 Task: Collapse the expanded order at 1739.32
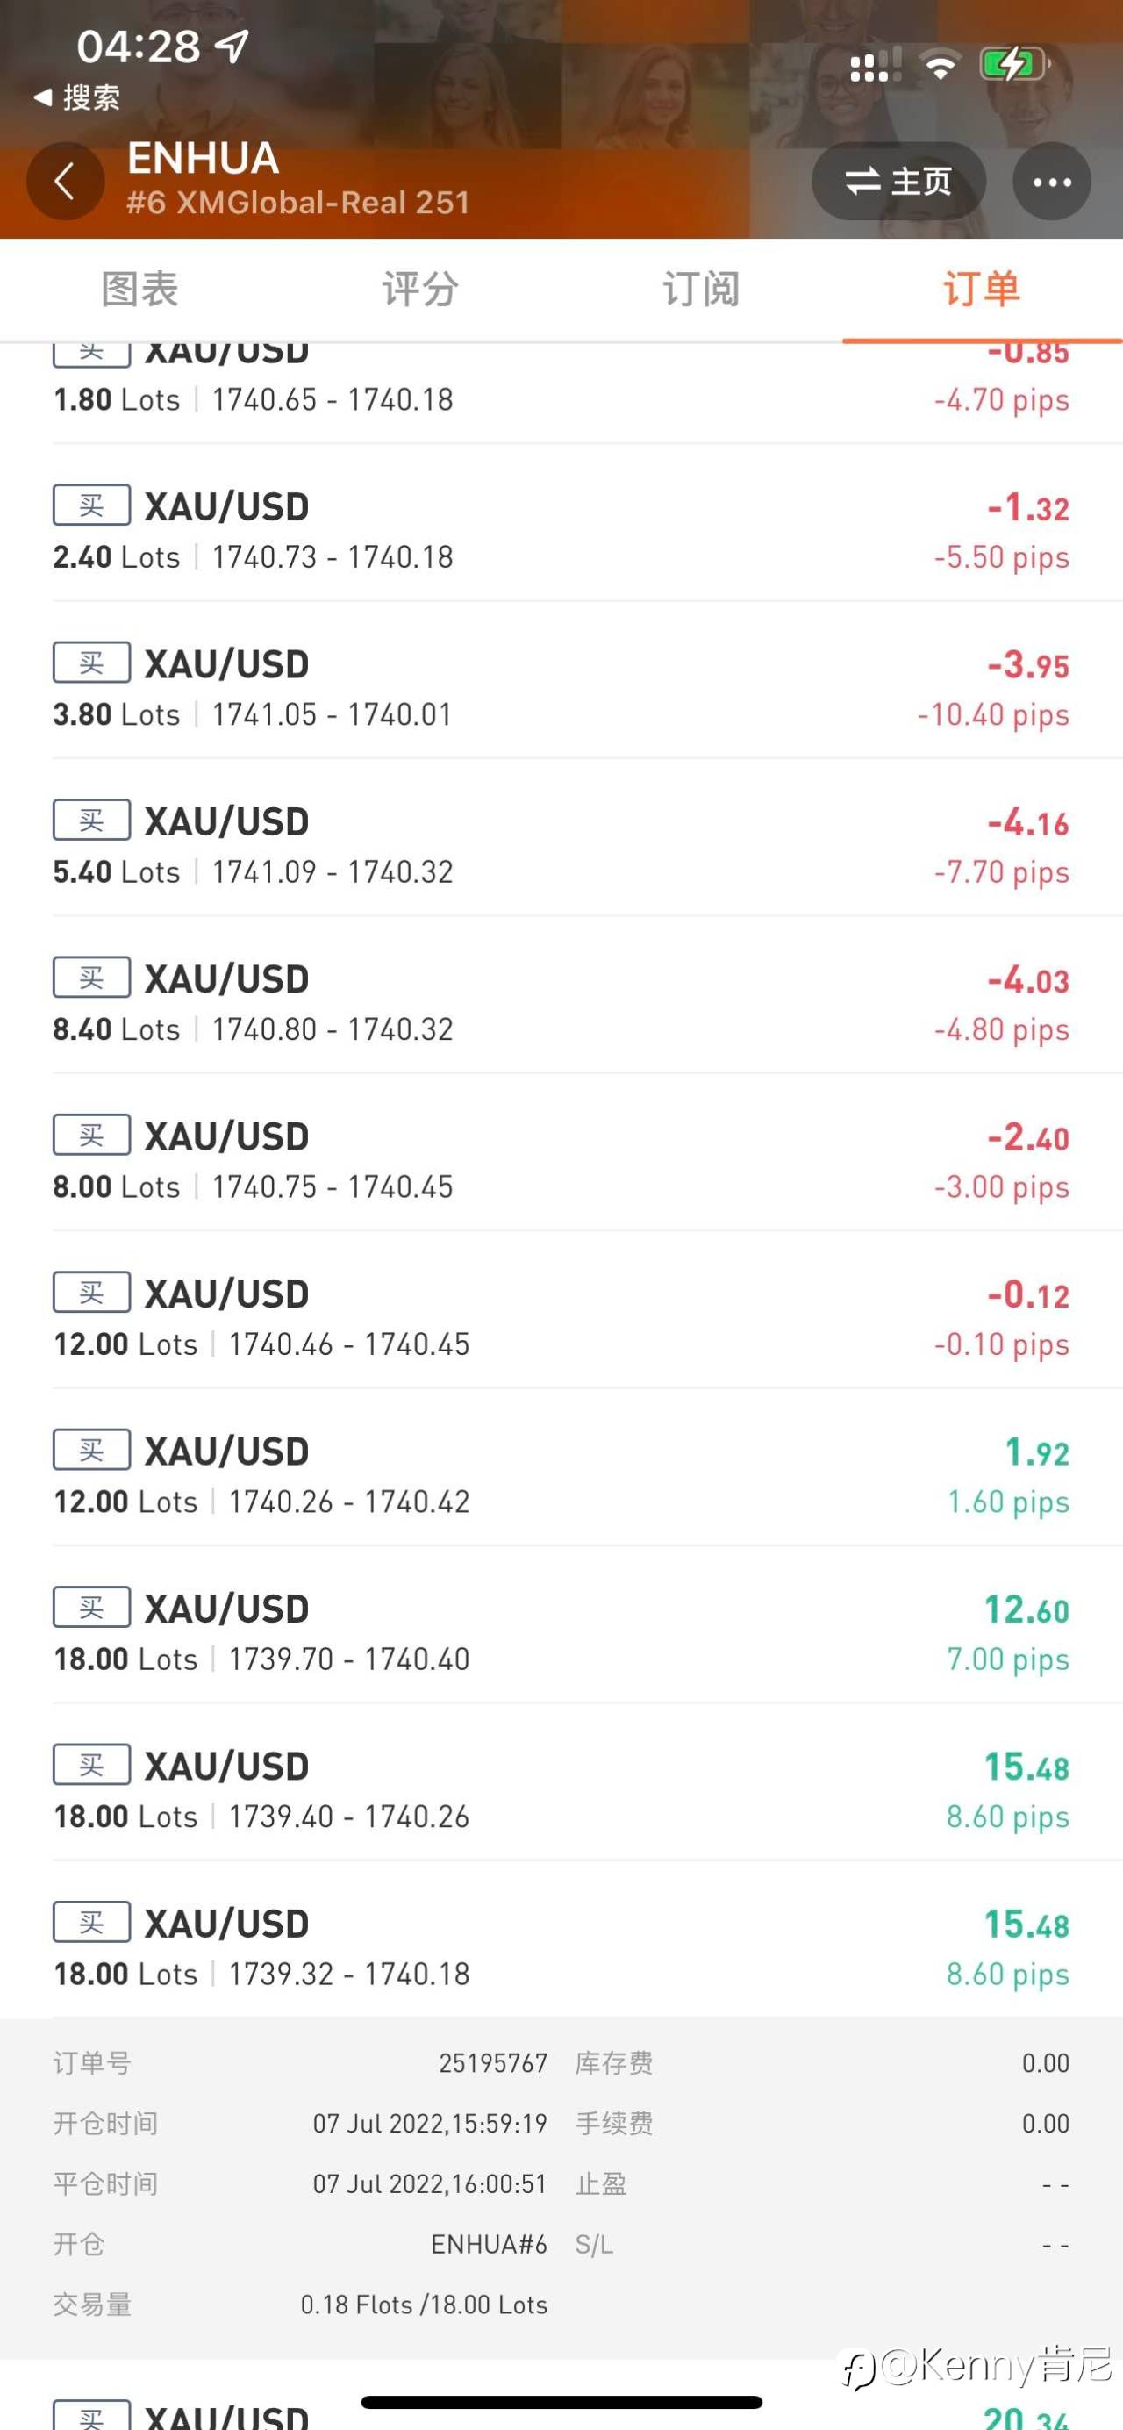click(562, 1947)
